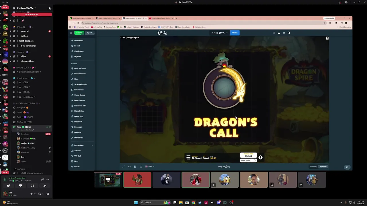Expand the Promotions section chevron
The image size is (367, 206).
pos(92,145)
